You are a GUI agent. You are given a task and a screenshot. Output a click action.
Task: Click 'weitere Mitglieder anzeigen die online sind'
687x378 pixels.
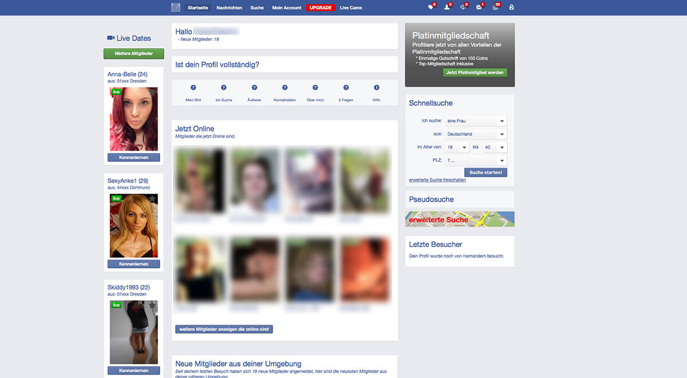pos(224,329)
